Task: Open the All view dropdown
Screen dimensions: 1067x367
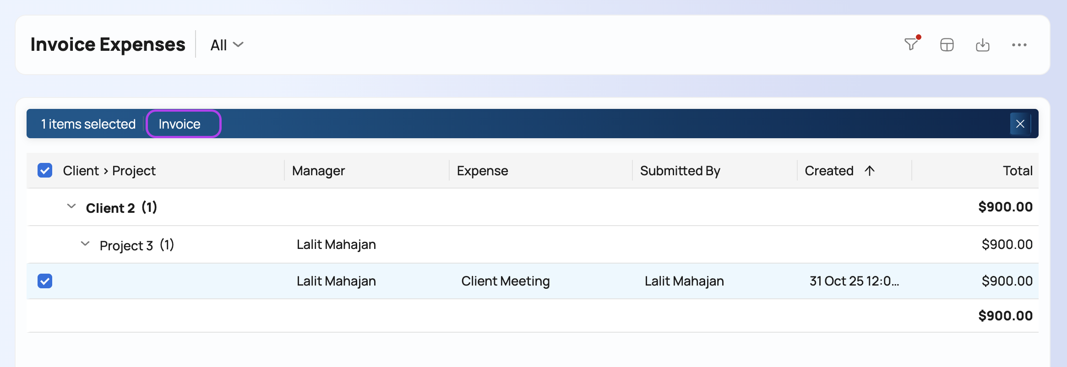Action: 227,45
